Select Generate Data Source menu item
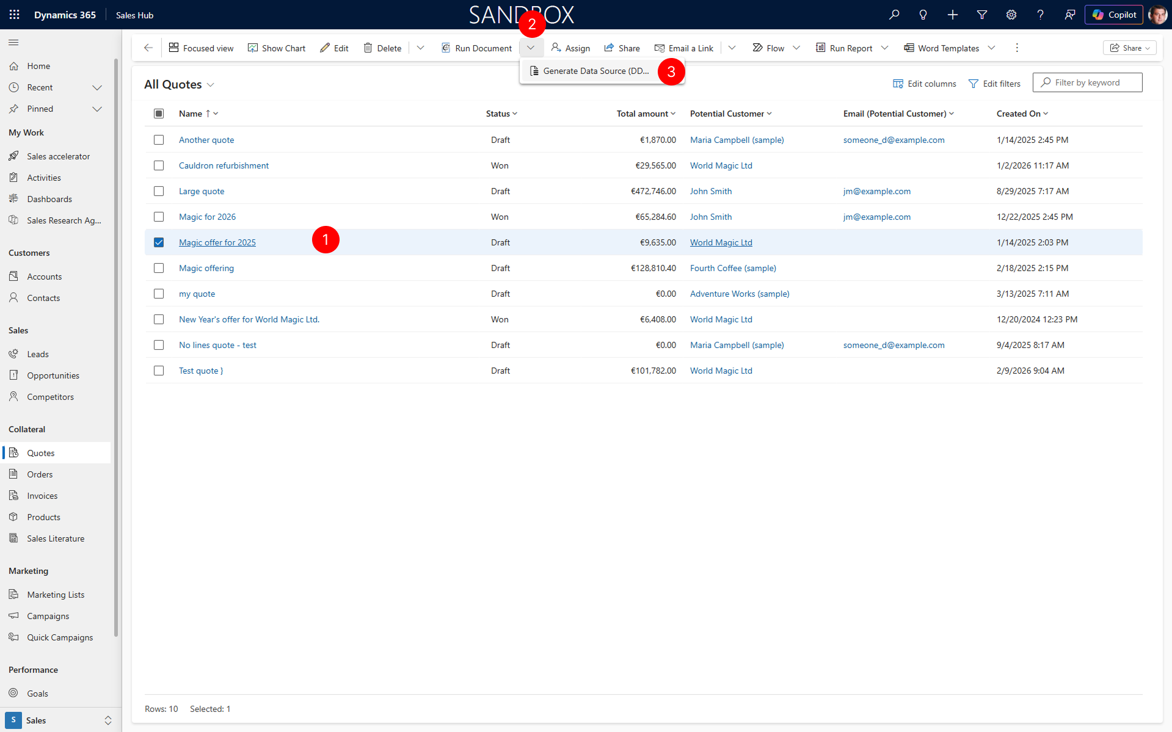Screen dimensions: 1172x732 coord(589,71)
